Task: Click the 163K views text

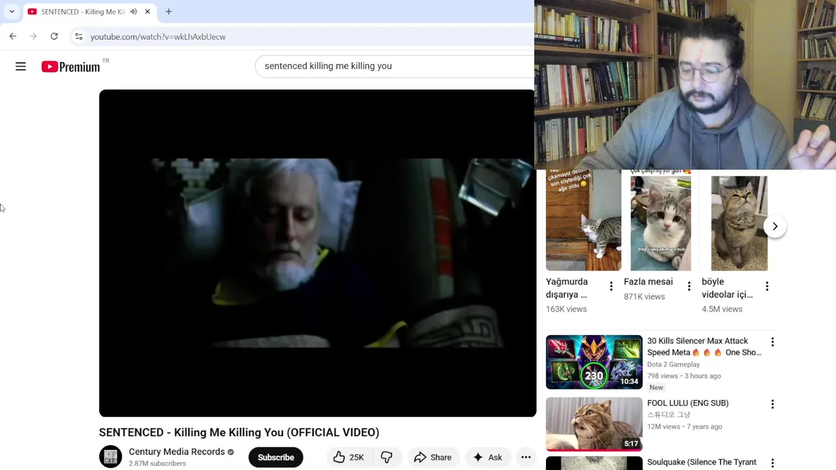Action: [566, 309]
